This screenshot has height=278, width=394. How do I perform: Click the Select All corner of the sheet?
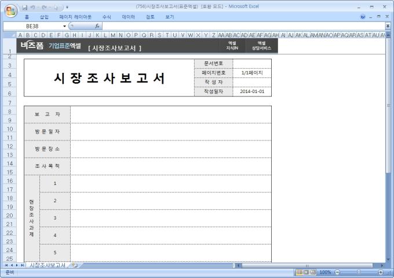click(10, 35)
